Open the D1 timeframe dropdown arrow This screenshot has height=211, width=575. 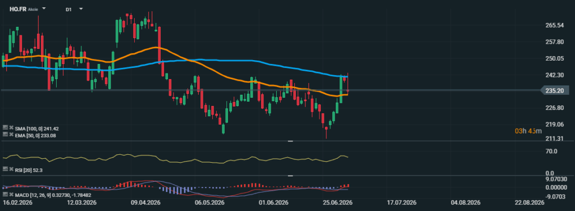coord(81,8)
